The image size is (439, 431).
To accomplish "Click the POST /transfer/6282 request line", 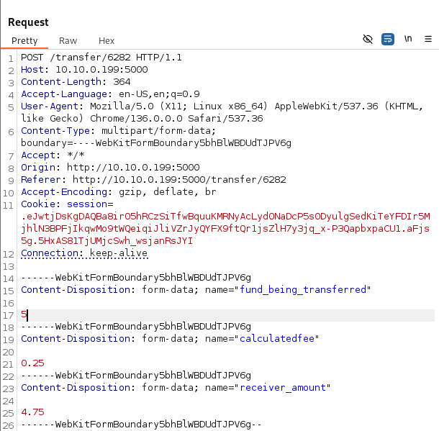I will 101,58.
